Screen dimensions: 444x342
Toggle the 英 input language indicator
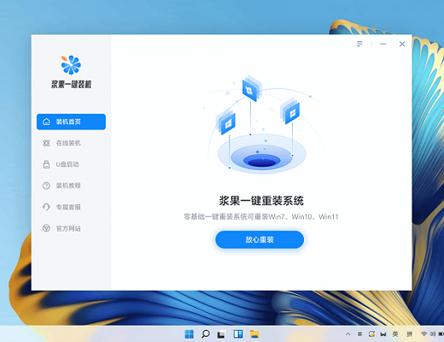click(x=395, y=334)
